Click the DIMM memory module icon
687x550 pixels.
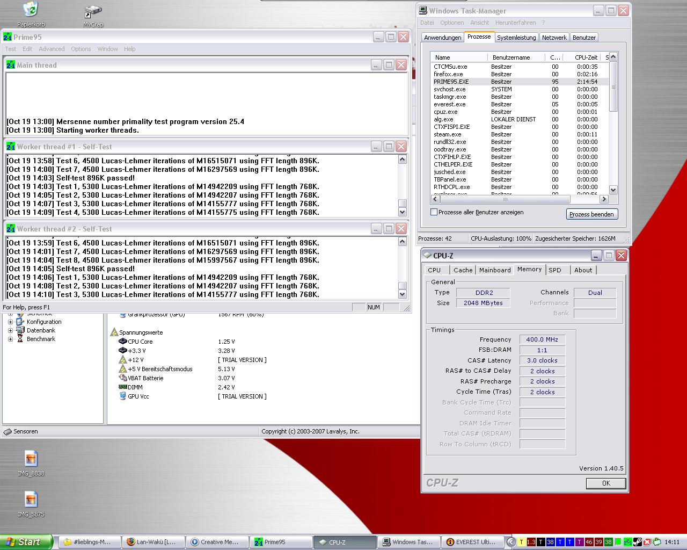123,387
